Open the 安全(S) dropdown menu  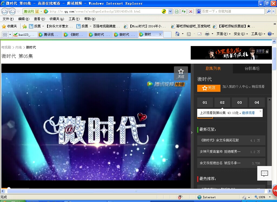coord(241,34)
